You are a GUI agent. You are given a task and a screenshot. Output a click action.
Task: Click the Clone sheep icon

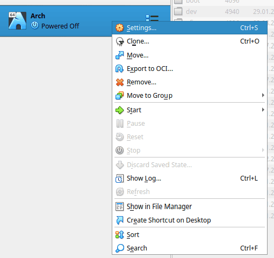click(x=119, y=41)
